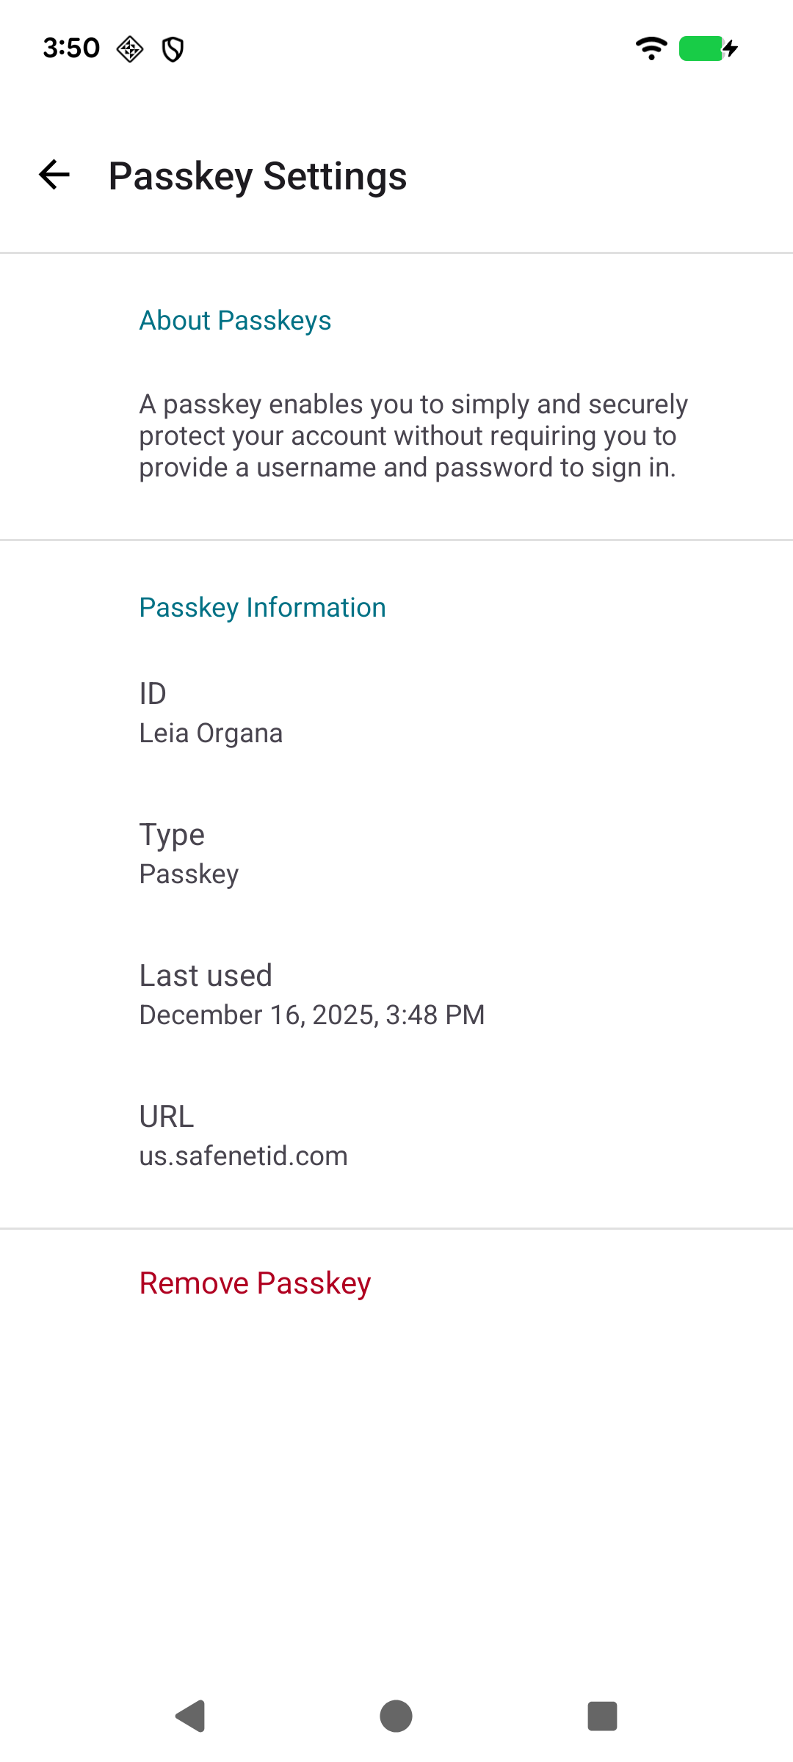
Task: Select the About Passkeys section header
Action: coord(235,320)
